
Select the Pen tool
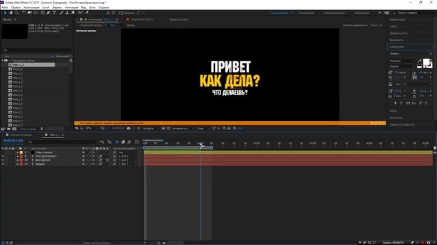48,13
